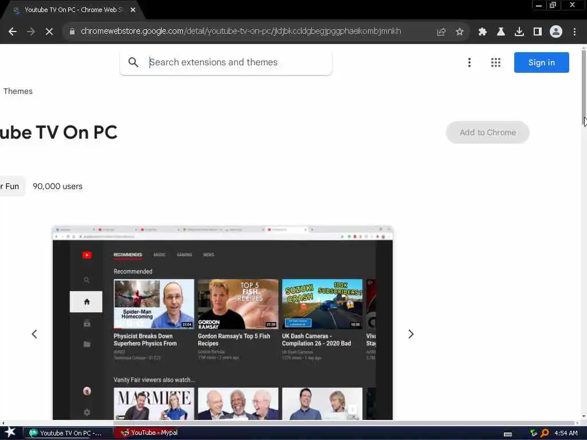This screenshot has height=440, width=587.
Task: Switch to YouTube - Mypal taskbar window
Action: point(151,433)
